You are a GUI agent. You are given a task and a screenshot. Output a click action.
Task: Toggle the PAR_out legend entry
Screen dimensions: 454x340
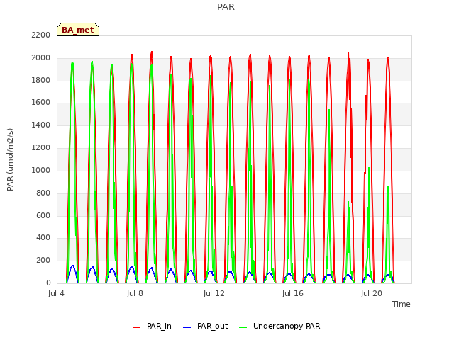pos(205,326)
